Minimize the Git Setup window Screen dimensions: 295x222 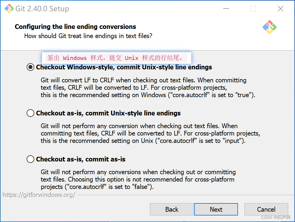[226, 9]
